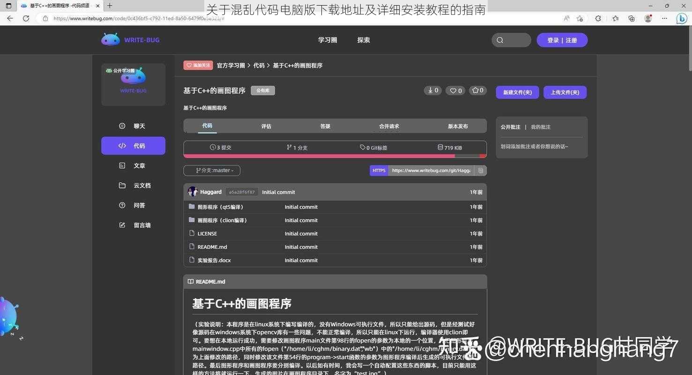Open 官方学习圈 breadcrumb link

tap(231, 66)
